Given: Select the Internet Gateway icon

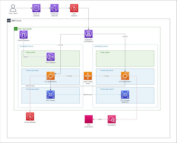Looking at the screenshot, I should [23, 35].
